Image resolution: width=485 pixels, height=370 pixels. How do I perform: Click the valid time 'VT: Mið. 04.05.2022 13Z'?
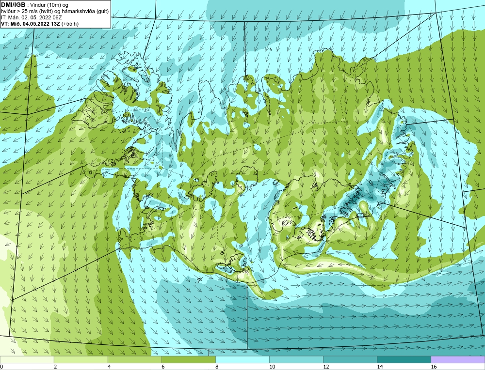click(31, 24)
